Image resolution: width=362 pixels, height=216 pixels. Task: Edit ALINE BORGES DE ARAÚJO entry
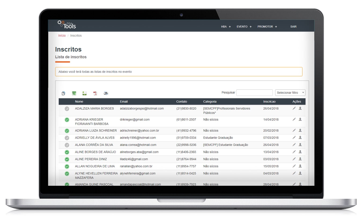[294, 152]
